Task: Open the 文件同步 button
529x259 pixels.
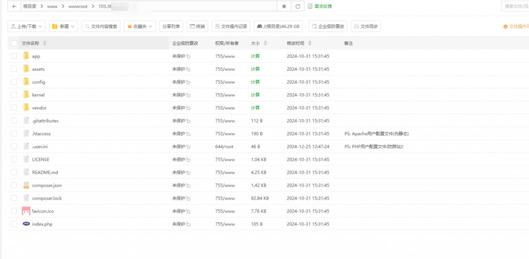Action: [366, 26]
